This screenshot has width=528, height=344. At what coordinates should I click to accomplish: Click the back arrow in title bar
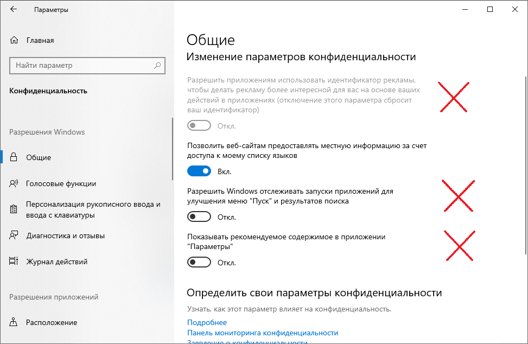pyautogui.click(x=13, y=10)
